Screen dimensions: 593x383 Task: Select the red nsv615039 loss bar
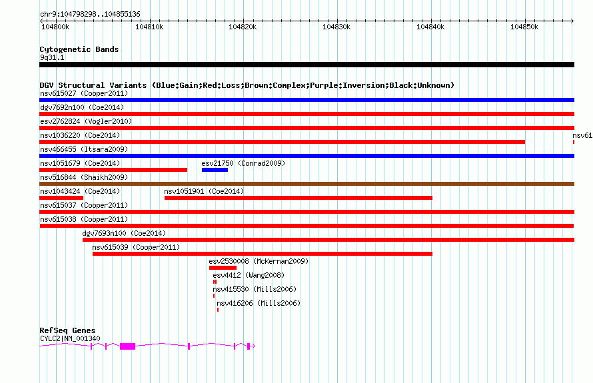263,254
